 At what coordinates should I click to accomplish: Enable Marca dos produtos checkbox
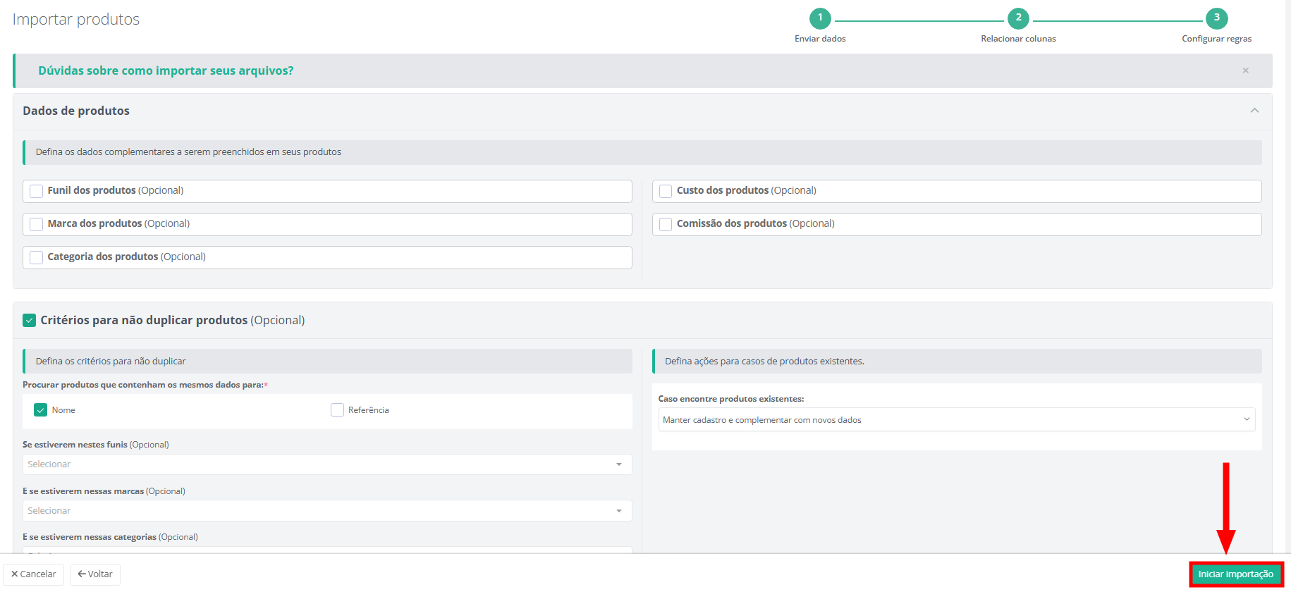37,224
